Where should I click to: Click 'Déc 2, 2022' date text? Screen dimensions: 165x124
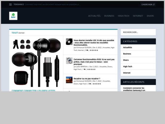(x=94, y=67)
